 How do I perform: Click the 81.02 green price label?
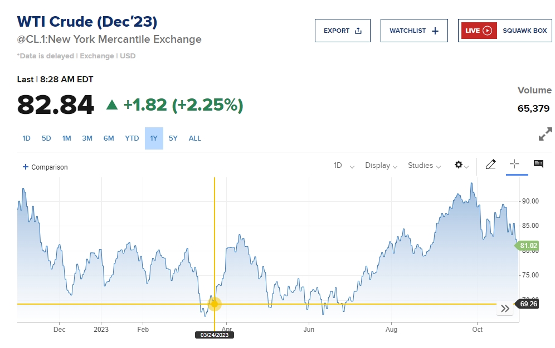point(528,246)
